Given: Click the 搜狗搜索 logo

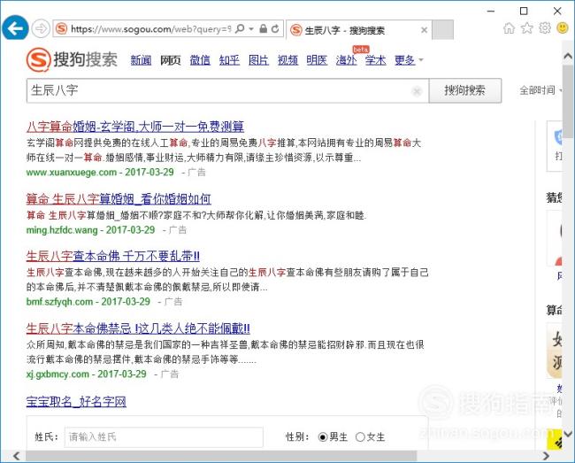Looking at the screenshot, I should click(72, 59).
